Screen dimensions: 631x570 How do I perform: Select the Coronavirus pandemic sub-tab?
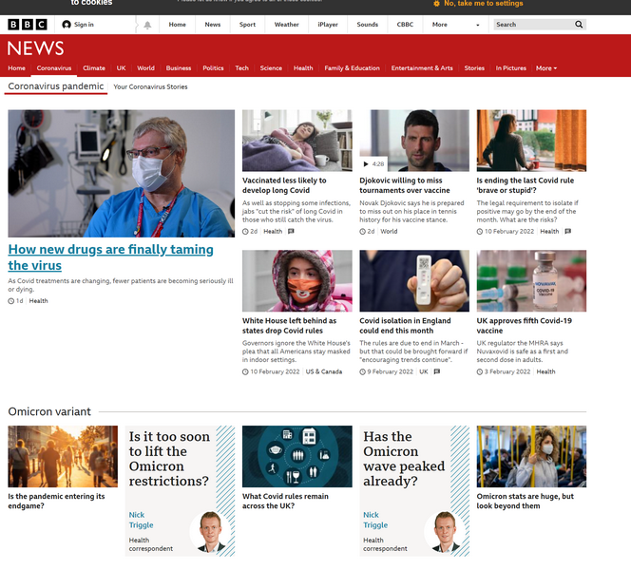click(x=56, y=86)
